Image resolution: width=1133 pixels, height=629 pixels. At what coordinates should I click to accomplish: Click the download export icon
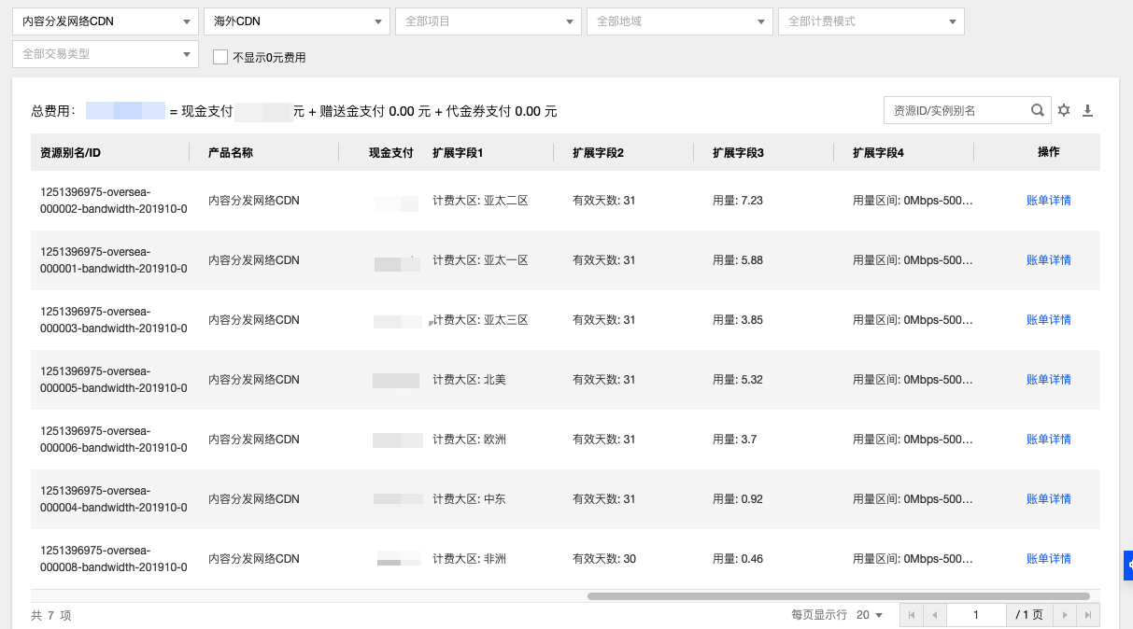(x=1087, y=110)
